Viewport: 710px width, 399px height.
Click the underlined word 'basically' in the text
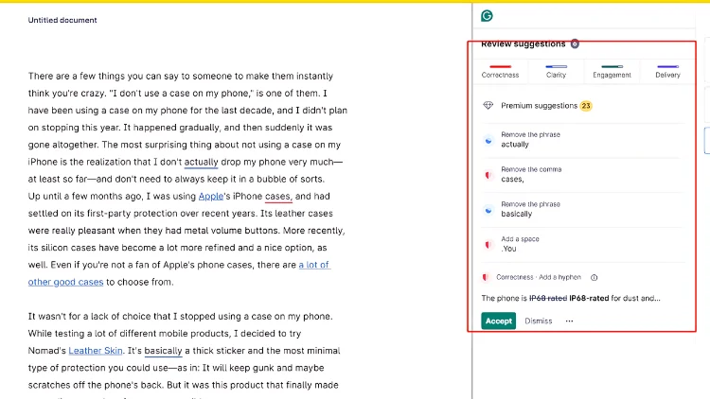click(x=163, y=351)
